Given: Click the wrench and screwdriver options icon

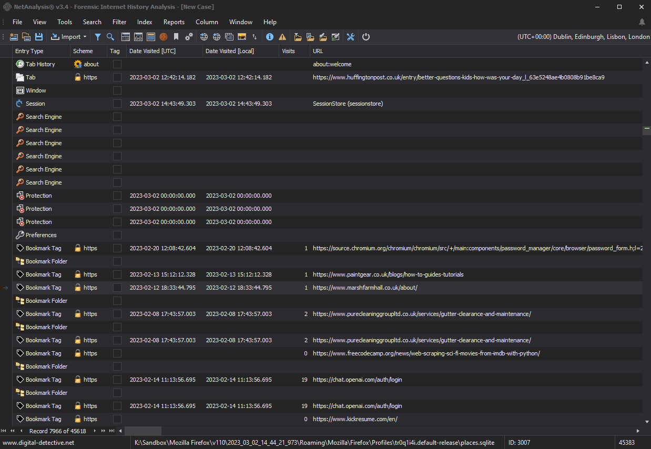Looking at the screenshot, I should tap(351, 37).
